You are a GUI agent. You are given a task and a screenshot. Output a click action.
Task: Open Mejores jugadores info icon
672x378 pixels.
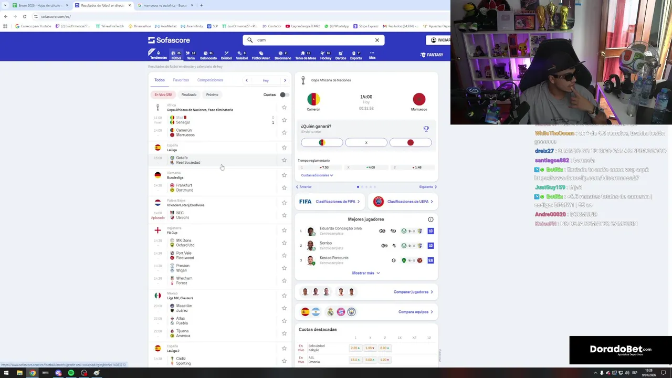[x=430, y=219]
